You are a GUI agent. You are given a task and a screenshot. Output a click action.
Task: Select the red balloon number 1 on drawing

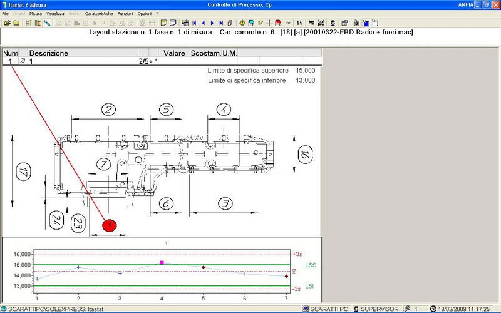109,225
